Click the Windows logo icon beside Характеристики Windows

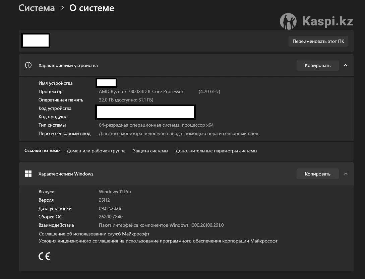[x=28, y=174]
